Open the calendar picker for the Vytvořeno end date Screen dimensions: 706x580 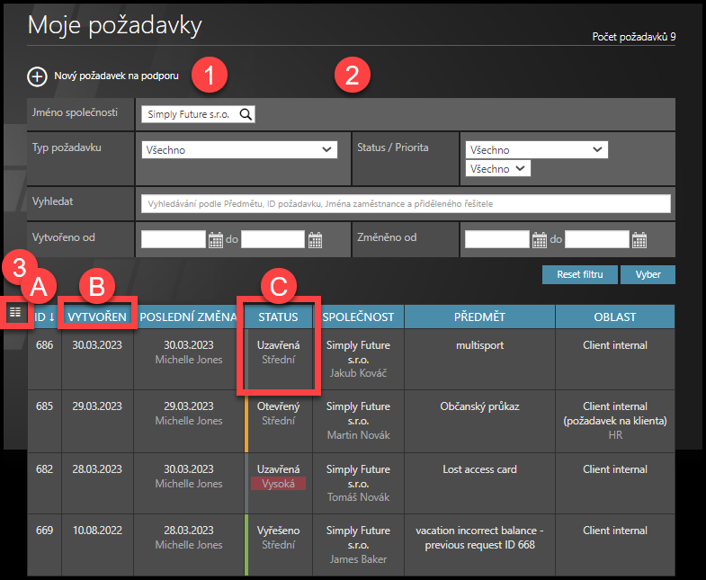coord(315,239)
